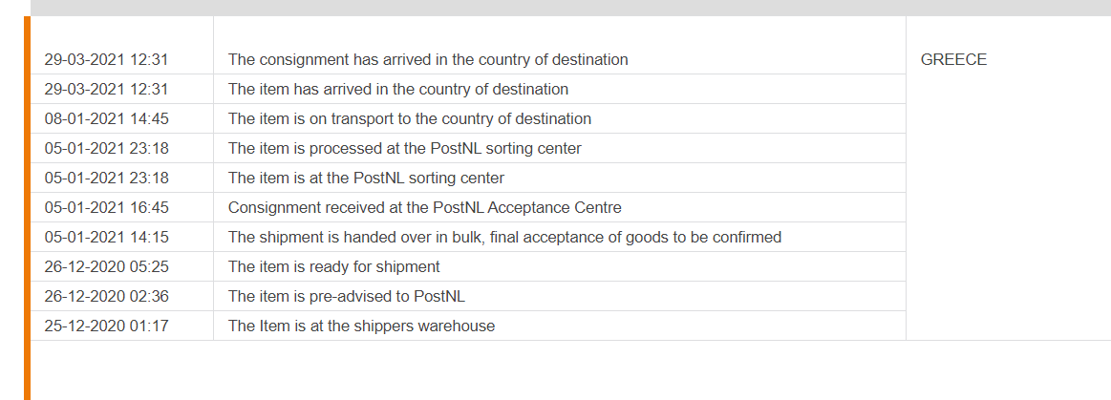The height and width of the screenshot is (400, 1111).
Task: Select 'Consignment received at the PostNL Acceptance Centre'
Action: [x=424, y=207]
